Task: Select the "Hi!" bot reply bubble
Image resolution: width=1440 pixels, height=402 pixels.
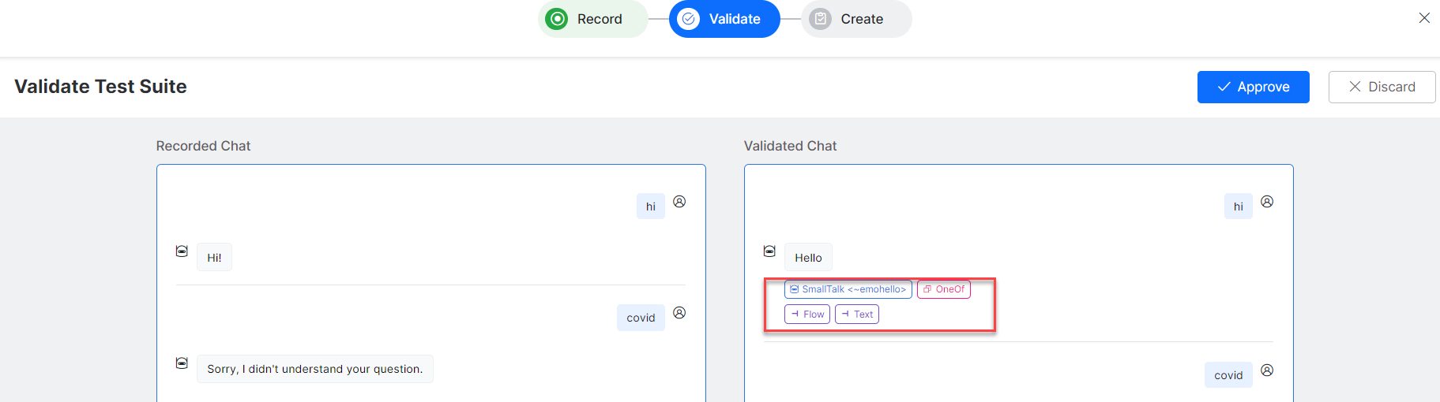Action: coord(214,258)
